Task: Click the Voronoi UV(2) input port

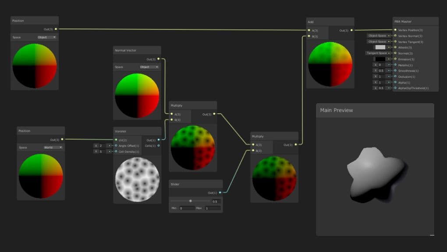Action: (x=116, y=140)
